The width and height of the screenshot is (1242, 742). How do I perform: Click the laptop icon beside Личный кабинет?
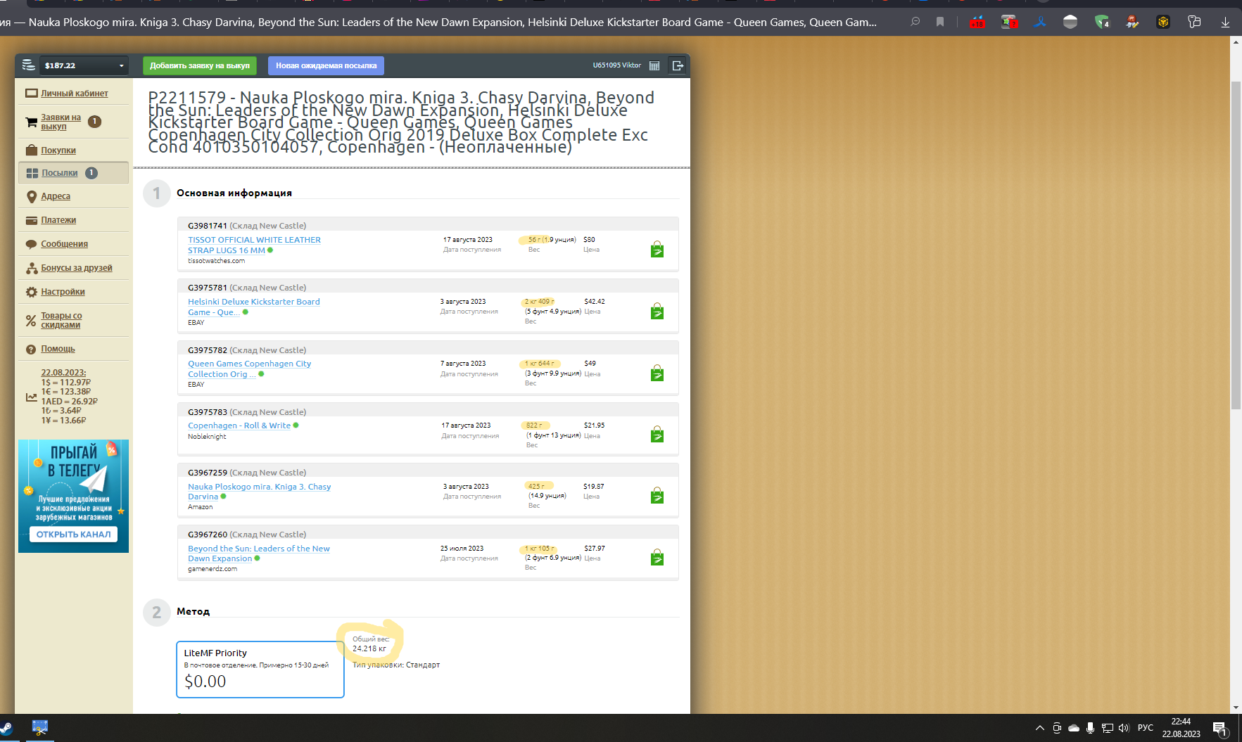31,93
